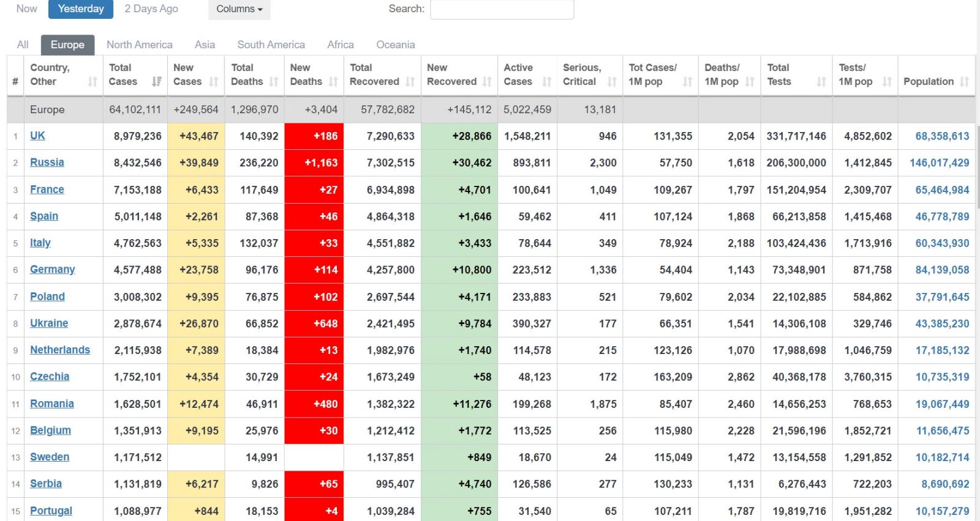
Task: Open the Germany country link
Action: pyautogui.click(x=52, y=270)
